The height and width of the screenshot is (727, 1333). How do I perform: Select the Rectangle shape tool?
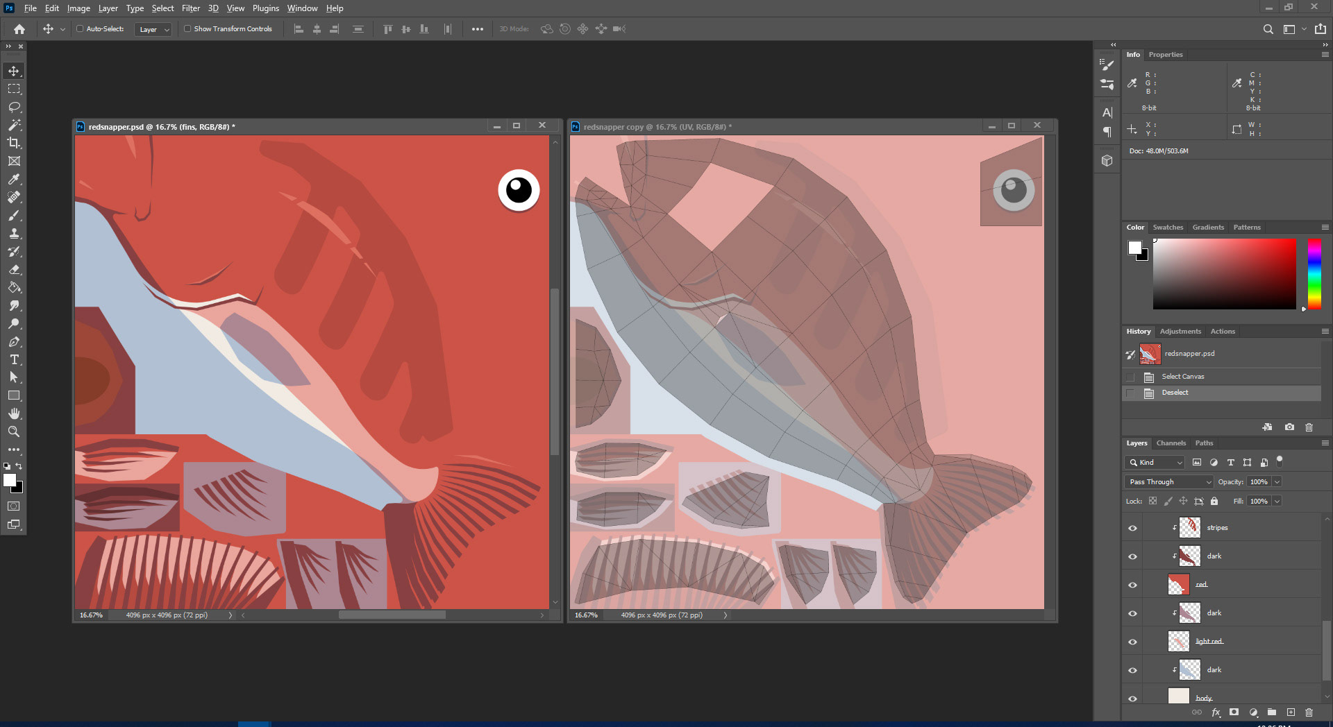click(14, 395)
